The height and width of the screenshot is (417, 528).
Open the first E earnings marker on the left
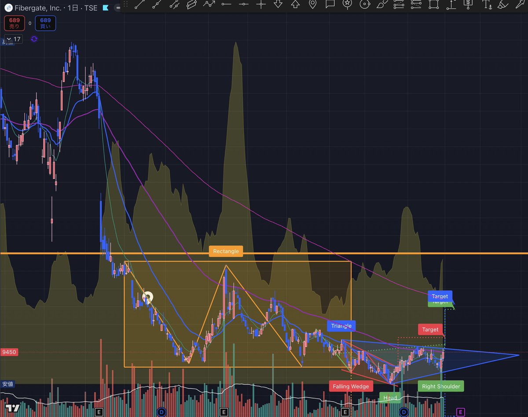point(99,412)
